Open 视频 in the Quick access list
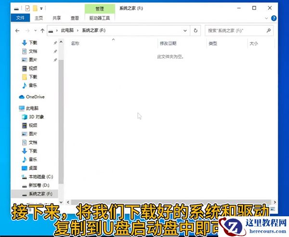 click(x=33, y=68)
